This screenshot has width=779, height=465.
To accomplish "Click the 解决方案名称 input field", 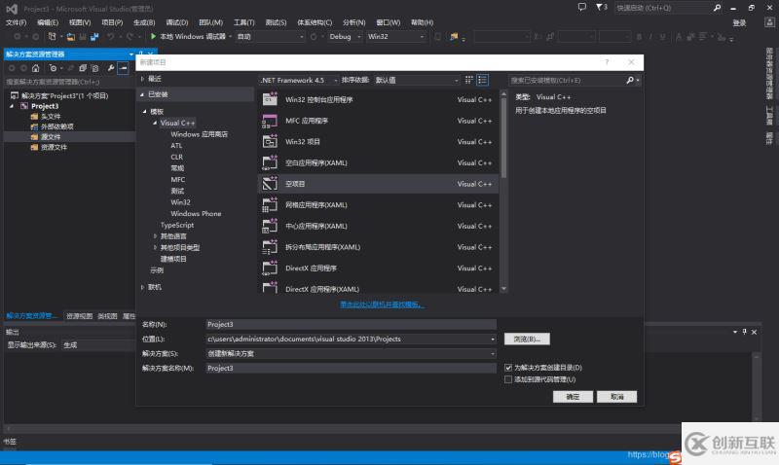I will tap(351, 369).
